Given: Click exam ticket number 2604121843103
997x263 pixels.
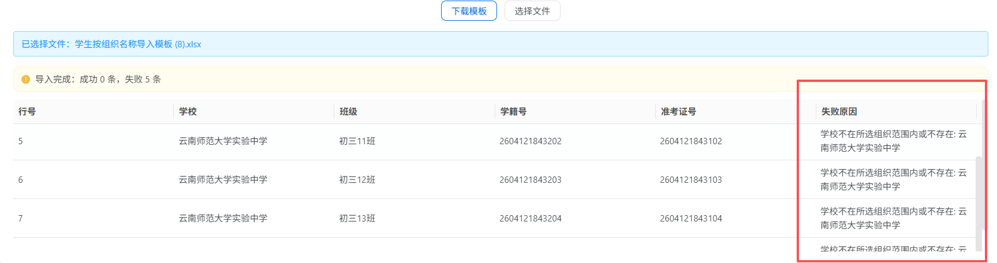Looking at the screenshot, I should [691, 180].
